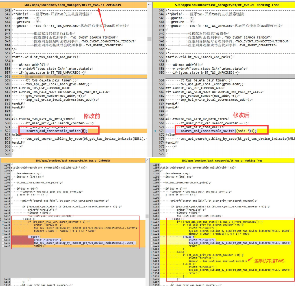Click line number 577 in upper Working Tree pane
Image resolution: width=295 pixels, height=286 pixels.
click(162, 154)
